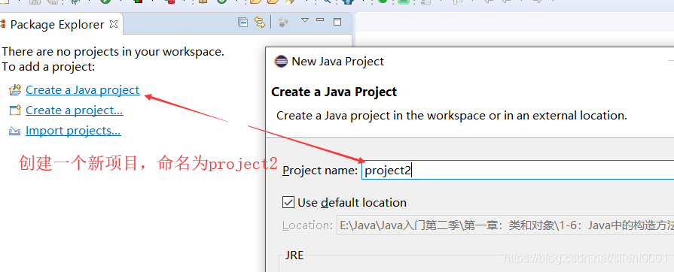Toggle Link with Editor in Package Explorer
Screen dimensions: 674x272
(260, 23)
